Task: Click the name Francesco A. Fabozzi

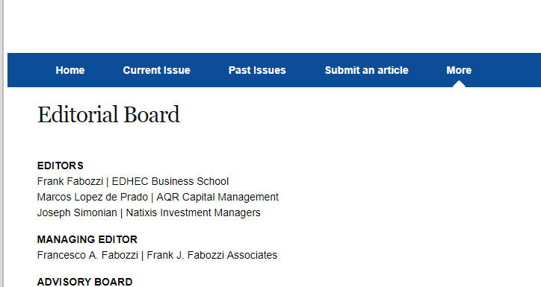Action: [87, 256]
